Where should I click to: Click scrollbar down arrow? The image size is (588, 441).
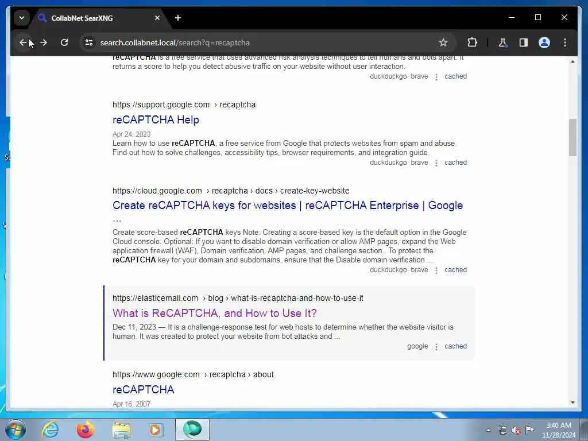(x=572, y=403)
